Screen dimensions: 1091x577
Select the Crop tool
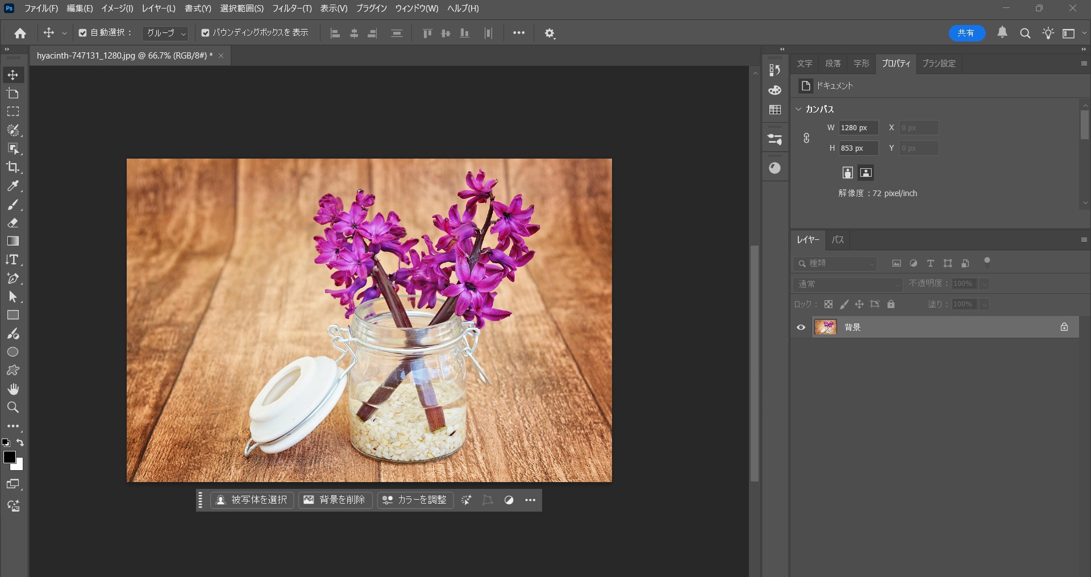(13, 167)
